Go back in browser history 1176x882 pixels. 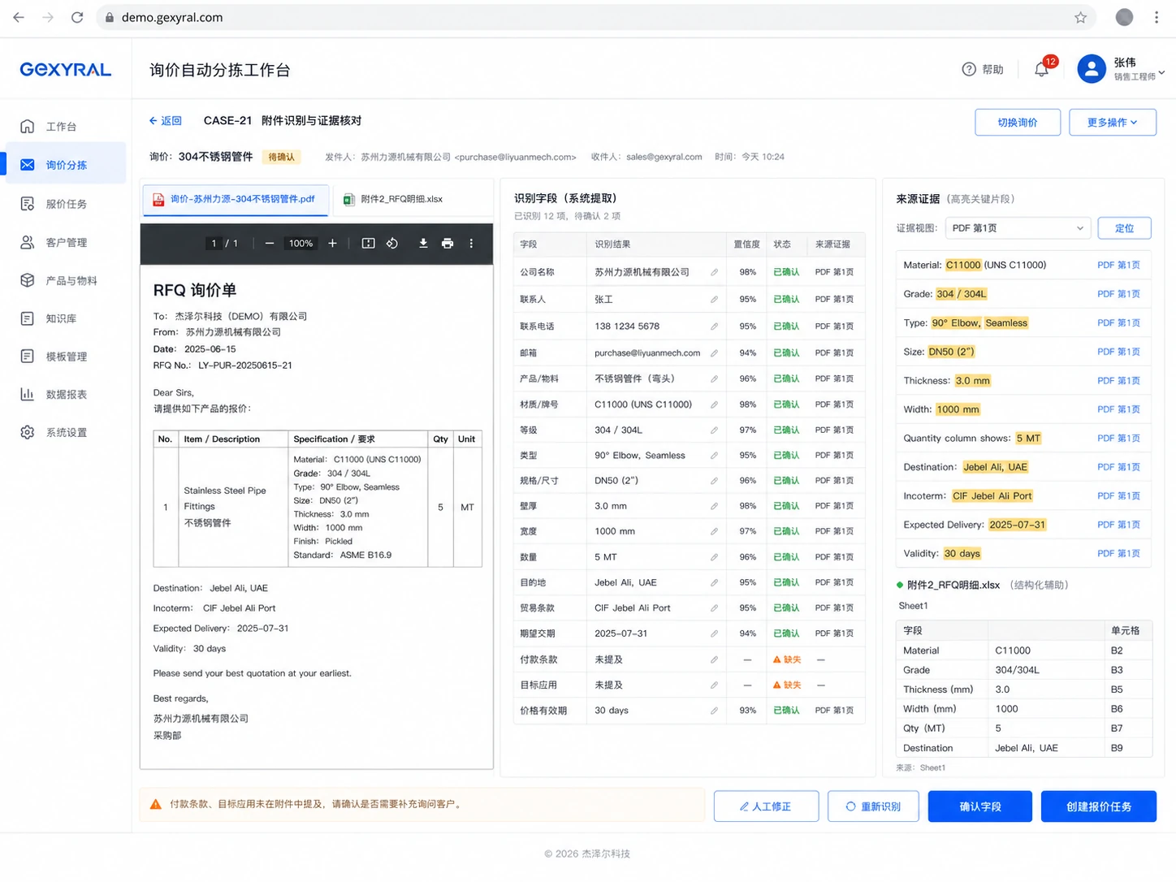click(19, 17)
